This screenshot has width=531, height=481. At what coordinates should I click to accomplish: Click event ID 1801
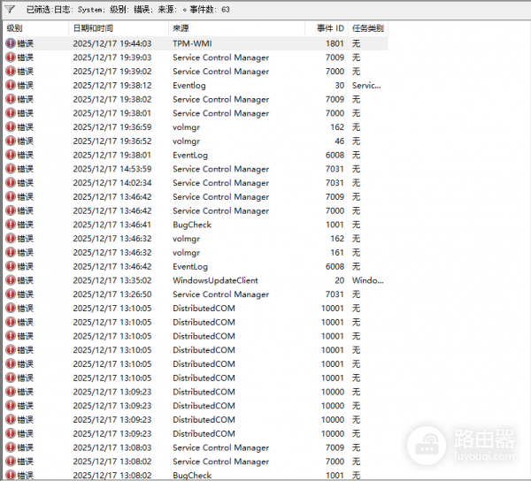335,43
